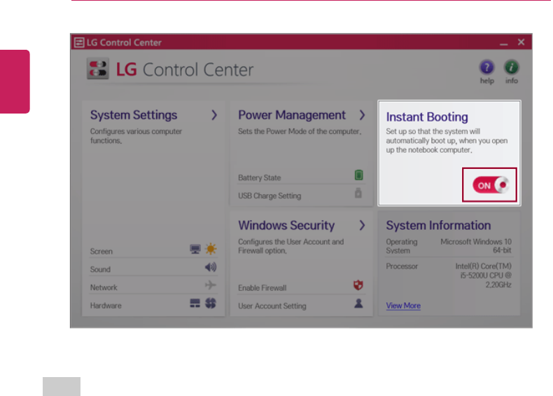Click the Intel Core i5-5200U processor value
The height and width of the screenshot is (396, 553).
483,275
